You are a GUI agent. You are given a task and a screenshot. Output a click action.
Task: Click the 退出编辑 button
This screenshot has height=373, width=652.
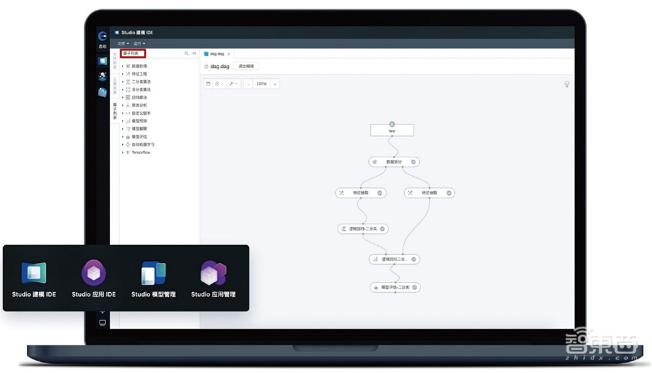(x=246, y=66)
